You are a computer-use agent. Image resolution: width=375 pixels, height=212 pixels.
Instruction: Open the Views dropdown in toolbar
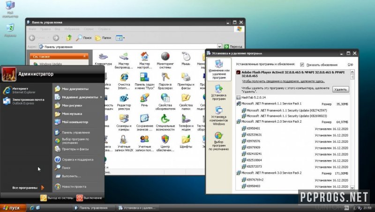click(120, 38)
